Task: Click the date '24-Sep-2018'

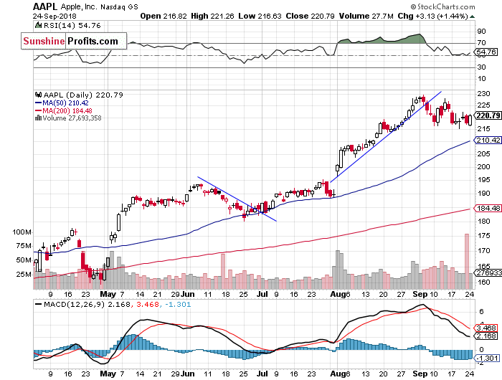Action: 55,16
